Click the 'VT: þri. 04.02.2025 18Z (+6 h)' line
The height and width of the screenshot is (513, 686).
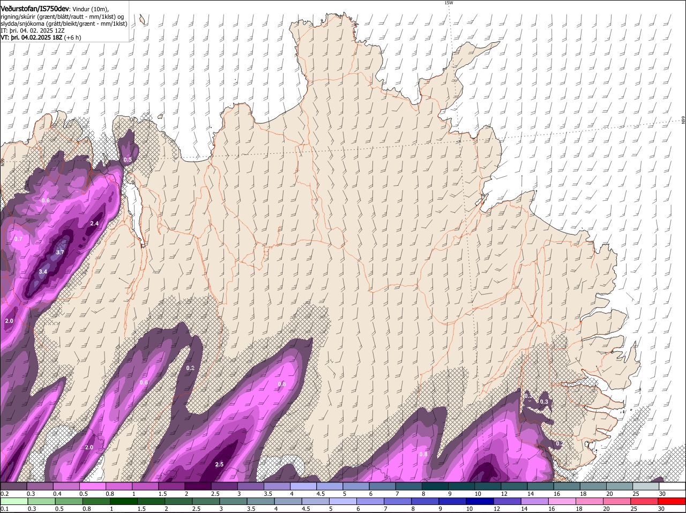pos(41,37)
